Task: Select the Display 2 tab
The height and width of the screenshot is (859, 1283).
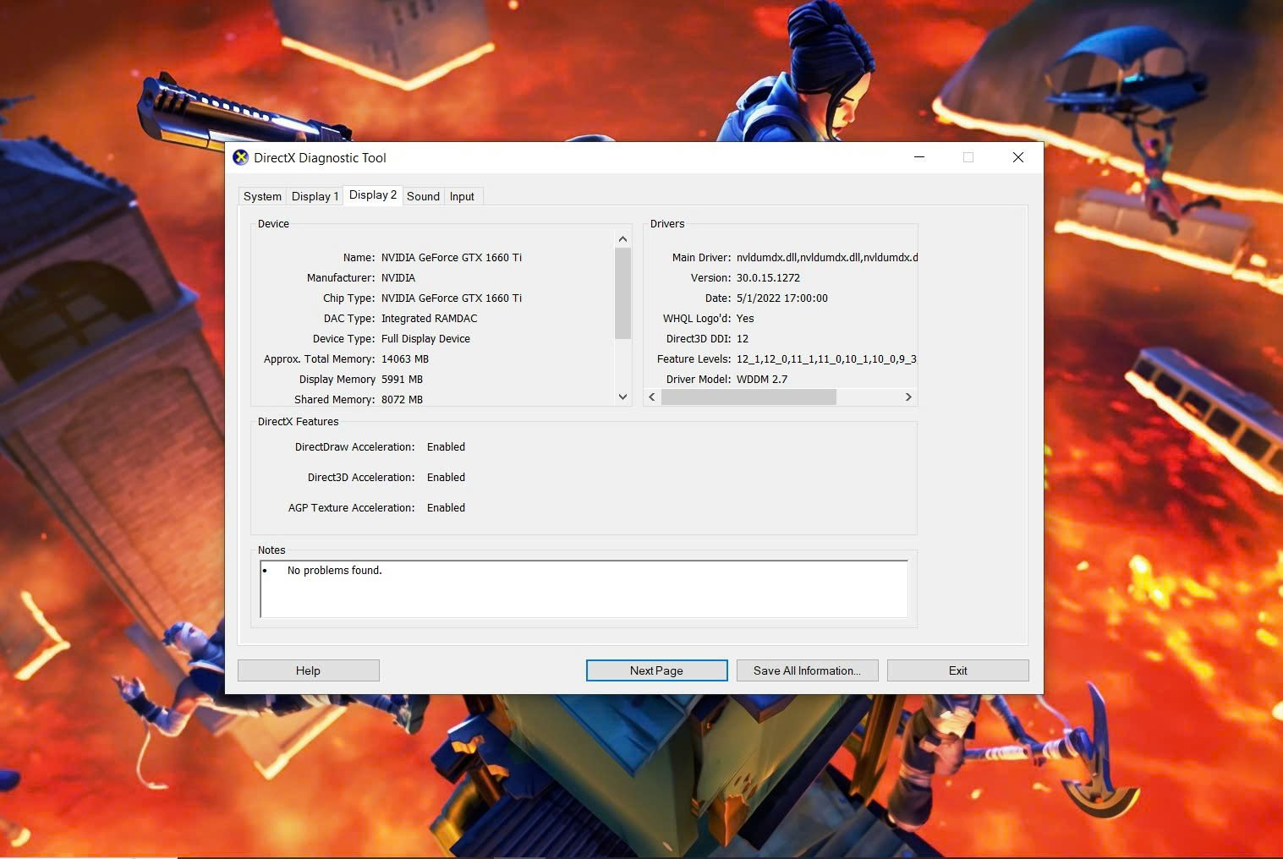Action: (372, 194)
